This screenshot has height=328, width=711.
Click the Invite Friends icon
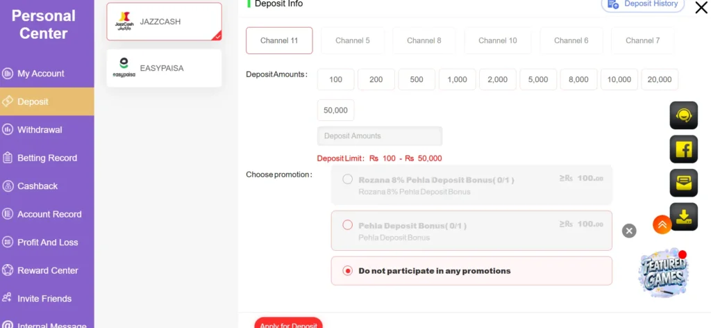click(7, 298)
